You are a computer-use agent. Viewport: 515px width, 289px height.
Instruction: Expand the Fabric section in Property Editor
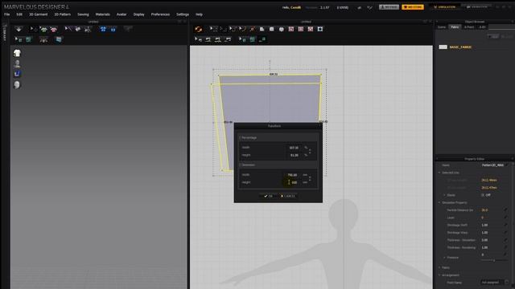coord(439,267)
